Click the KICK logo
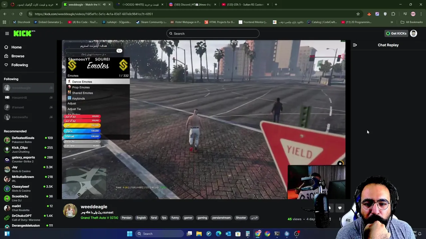 24,33
